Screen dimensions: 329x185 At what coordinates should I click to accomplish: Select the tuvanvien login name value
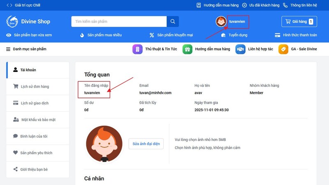pyautogui.click(x=92, y=93)
